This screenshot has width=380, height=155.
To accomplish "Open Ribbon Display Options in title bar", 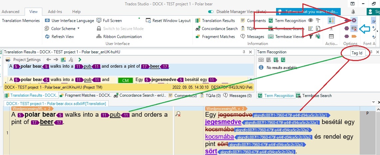I will [353, 4].
